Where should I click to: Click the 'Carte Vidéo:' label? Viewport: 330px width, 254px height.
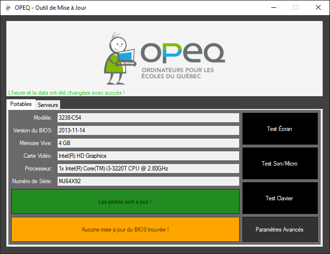pyautogui.click(x=38, y=156)
